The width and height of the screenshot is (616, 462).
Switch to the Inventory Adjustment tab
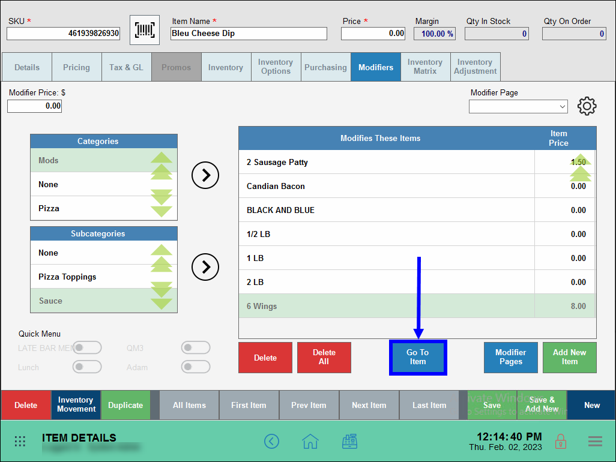tap(476, 67)
